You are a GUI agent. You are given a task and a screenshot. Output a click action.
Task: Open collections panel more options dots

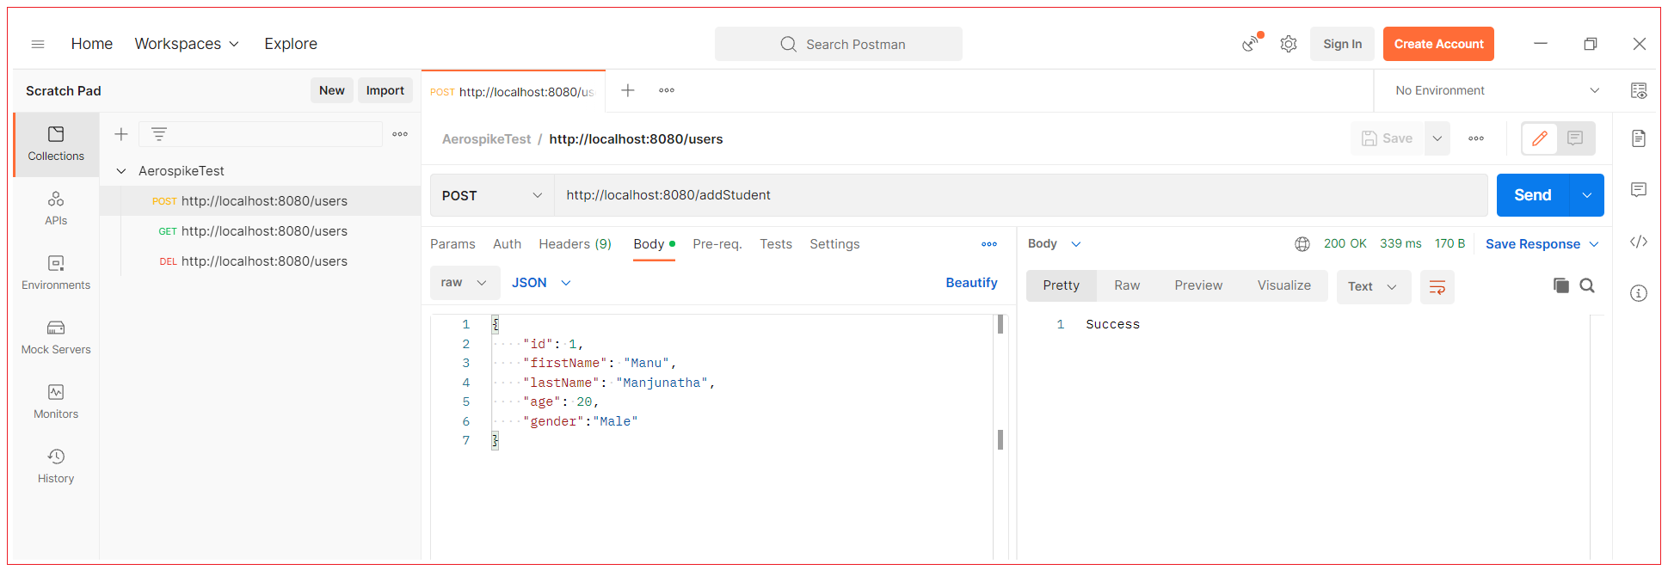[400, 134]
